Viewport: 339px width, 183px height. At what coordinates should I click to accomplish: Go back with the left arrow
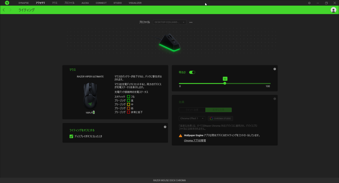point(4,10)
